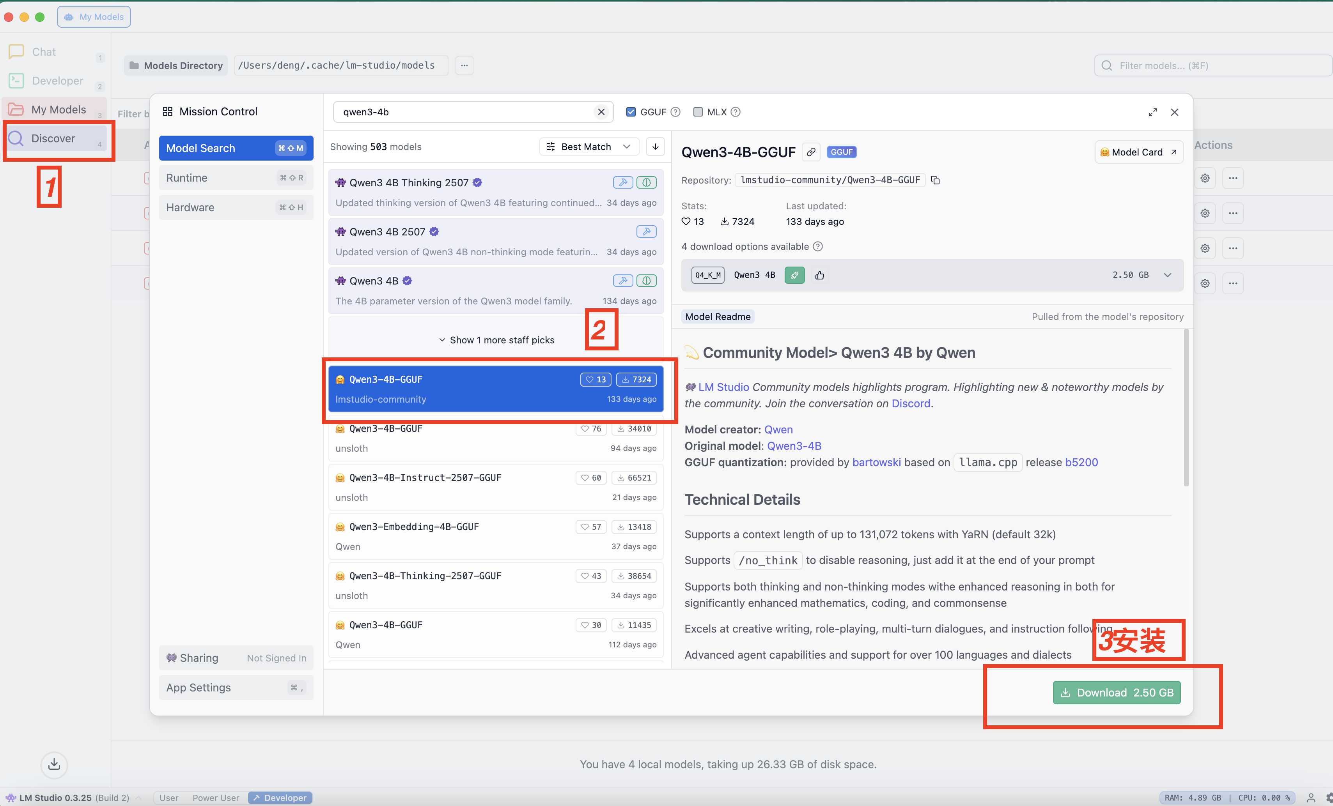Click tool-use badge on Qwen3 4B 2507
Screen dimensions: 1333x806
(647, 232)
